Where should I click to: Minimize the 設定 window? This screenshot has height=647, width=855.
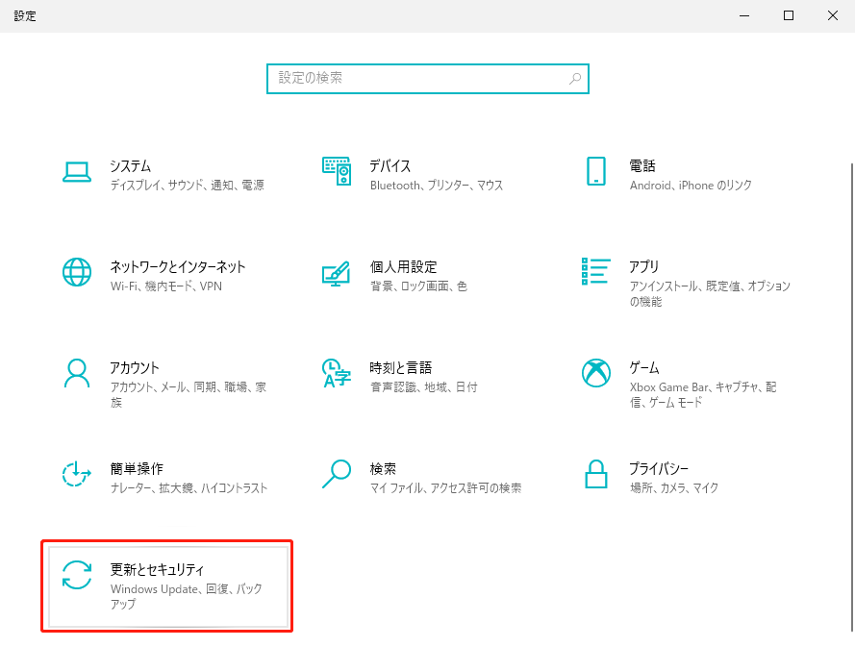click(x=744, y=15)
